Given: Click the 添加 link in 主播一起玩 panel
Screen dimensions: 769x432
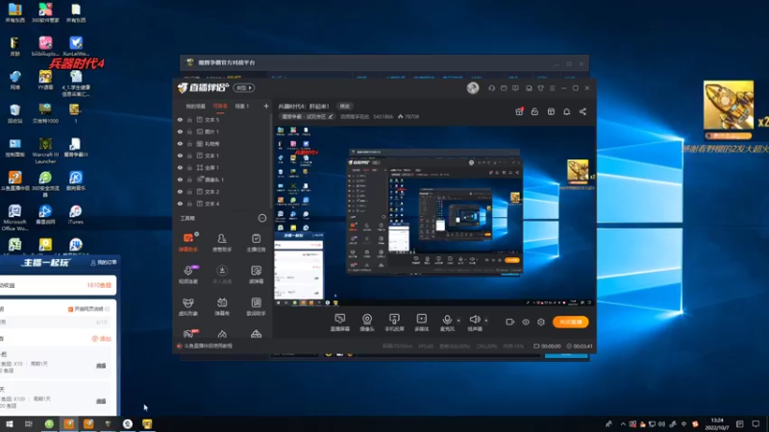Looking at the screenshot, I should [x=102, y=339].
